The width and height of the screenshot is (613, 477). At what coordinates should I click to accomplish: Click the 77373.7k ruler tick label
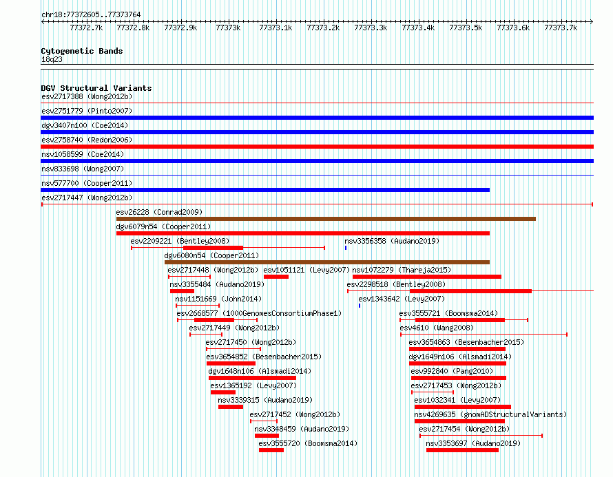point(561,28)
